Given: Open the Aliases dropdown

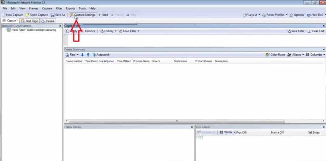Looking at the screenshot, I should click(295, 55).
